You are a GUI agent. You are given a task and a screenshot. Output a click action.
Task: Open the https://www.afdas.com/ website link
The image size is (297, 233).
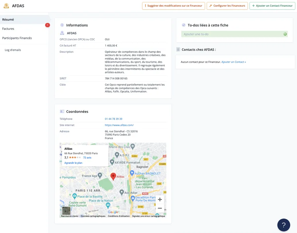tap(119, 125)
